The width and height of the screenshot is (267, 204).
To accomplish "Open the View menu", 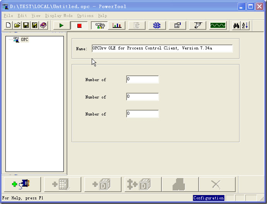I will click(36, 15).
